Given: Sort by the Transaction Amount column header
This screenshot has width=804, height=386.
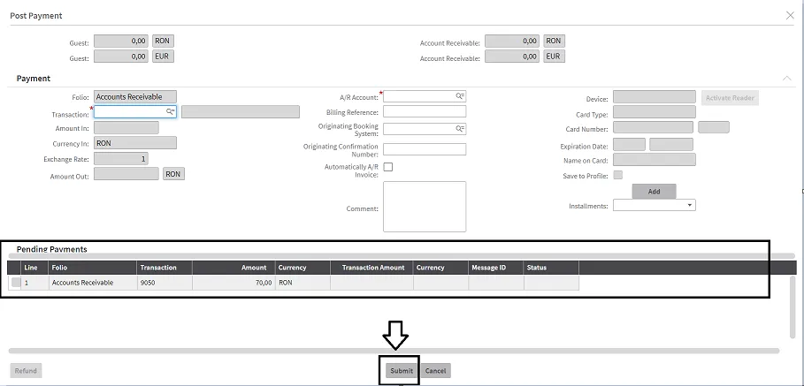Looking at the screenshot, I should pos(371,268).
